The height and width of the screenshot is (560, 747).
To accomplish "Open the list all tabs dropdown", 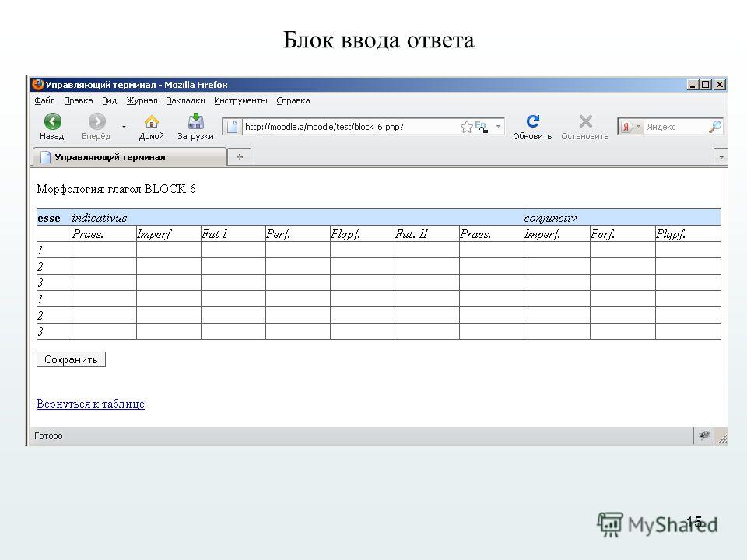I will point(721,156).
